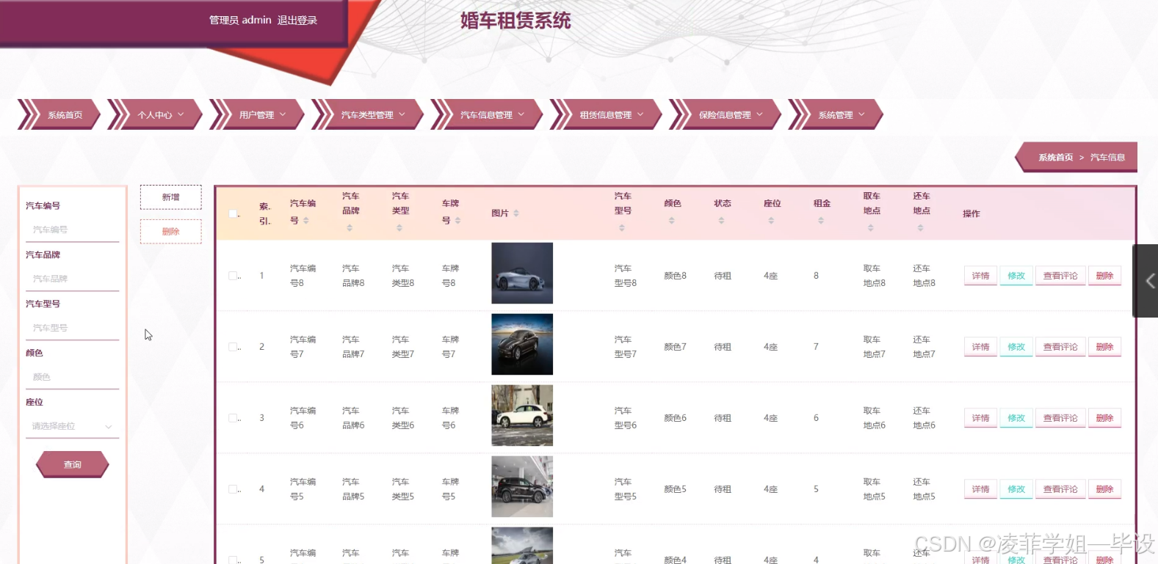Sort by 租金 column arrows

coord(821,221)
